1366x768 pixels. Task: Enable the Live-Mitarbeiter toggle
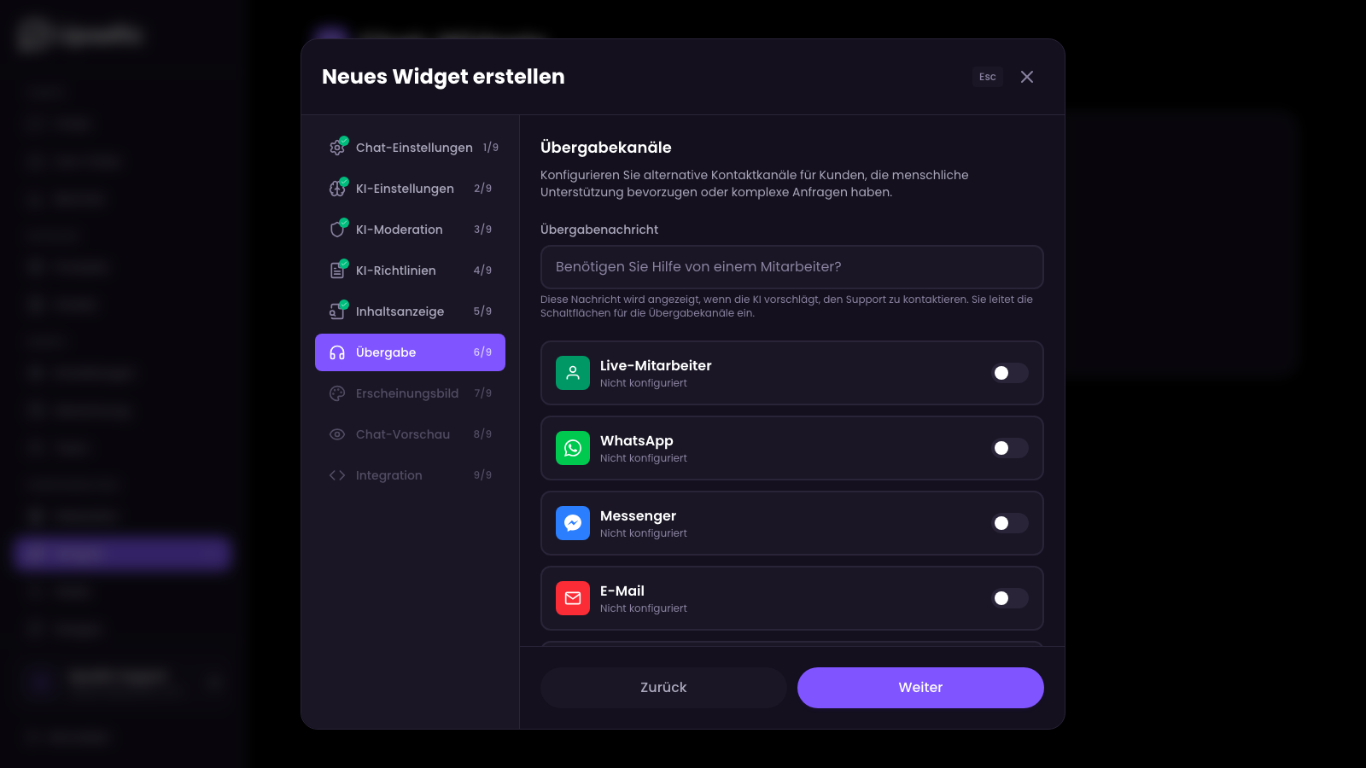click(x=1009, y=373)
